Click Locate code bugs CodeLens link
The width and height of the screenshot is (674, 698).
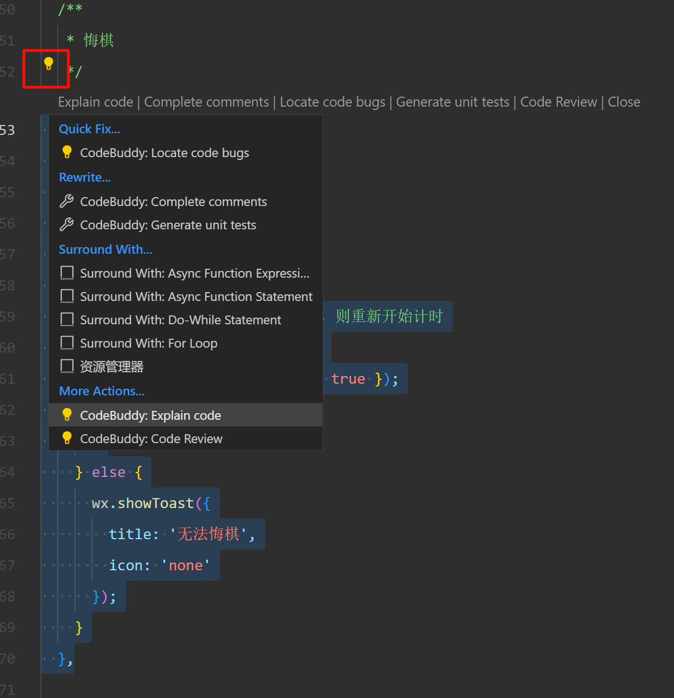pos(332,102)
